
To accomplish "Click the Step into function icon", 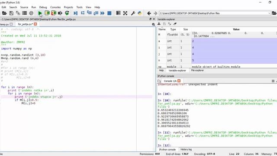I will 90,13.
